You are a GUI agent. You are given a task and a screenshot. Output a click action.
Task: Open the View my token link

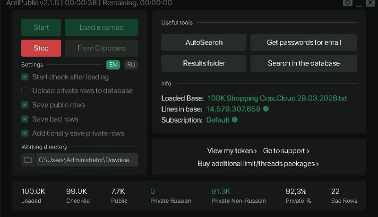232,151
